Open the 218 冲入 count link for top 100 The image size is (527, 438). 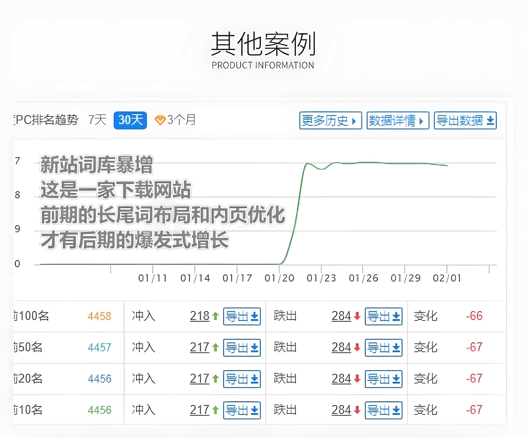point(200,316)
